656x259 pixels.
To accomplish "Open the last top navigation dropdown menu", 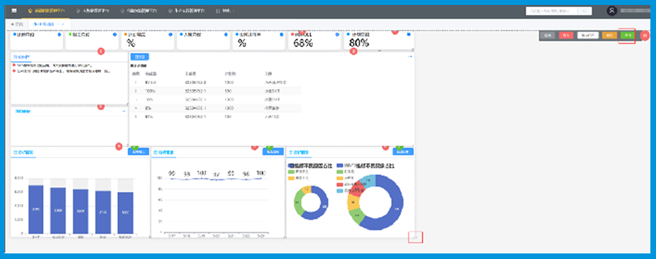I will pos(224,11).
